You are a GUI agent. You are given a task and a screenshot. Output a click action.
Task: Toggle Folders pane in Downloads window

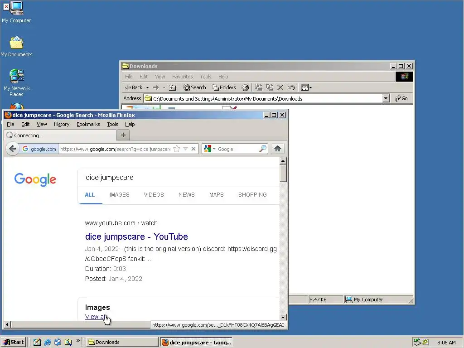[224, 87]
